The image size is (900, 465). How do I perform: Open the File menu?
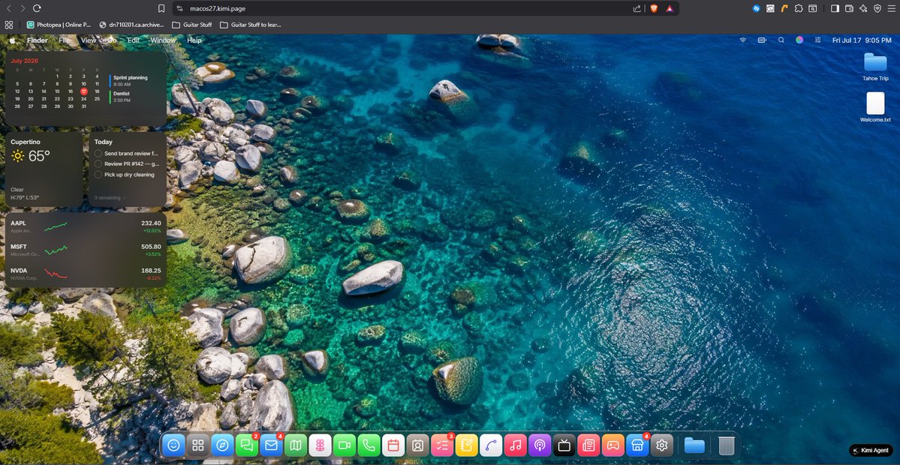[65, 40]
